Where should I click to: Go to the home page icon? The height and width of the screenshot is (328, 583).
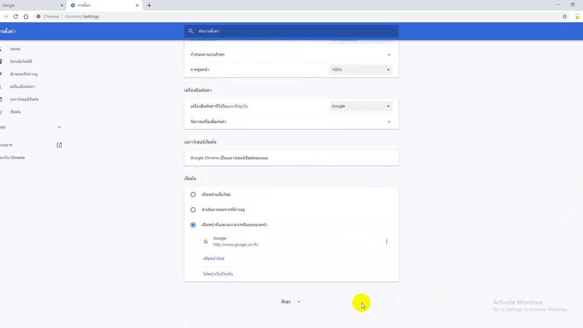pyautogui.click(x=26, y=16)
